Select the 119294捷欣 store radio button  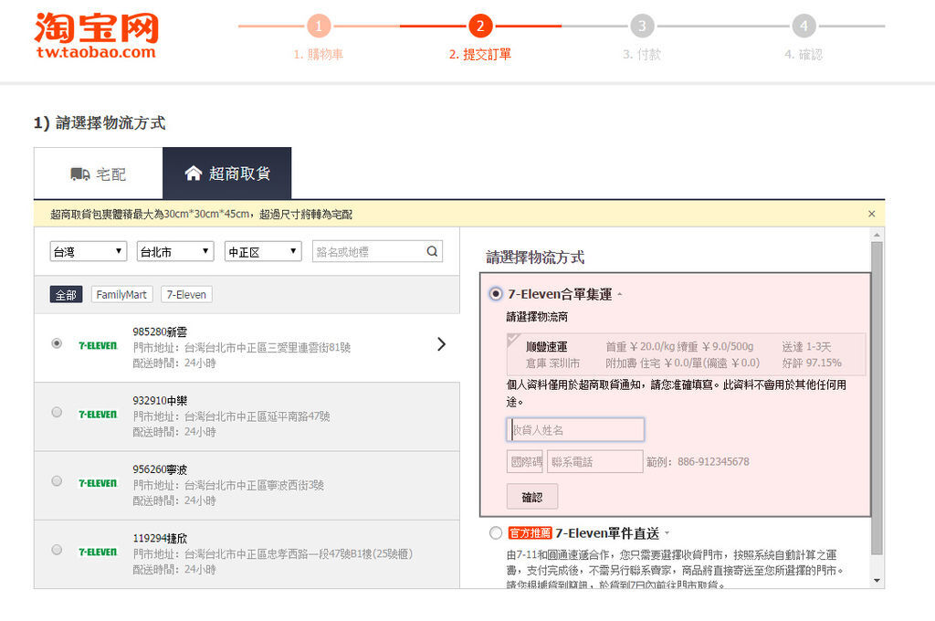coord(57,550)
